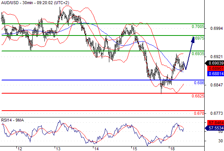224x151 pixels.
Task: Click the blue 57.5534 RSI value tag
Action: [215, 128]
